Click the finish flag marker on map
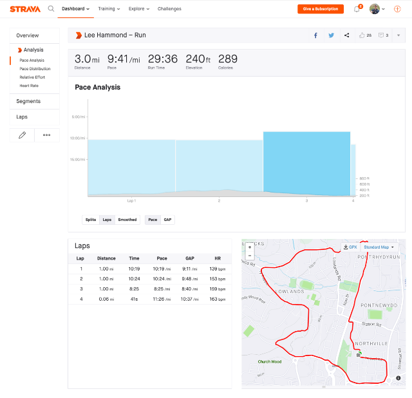The width and height of the screenshot is (412, 398). [x=359, y=355]
